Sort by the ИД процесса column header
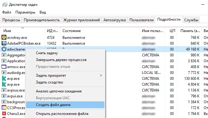208x118 pixels. tap(53, 31)
